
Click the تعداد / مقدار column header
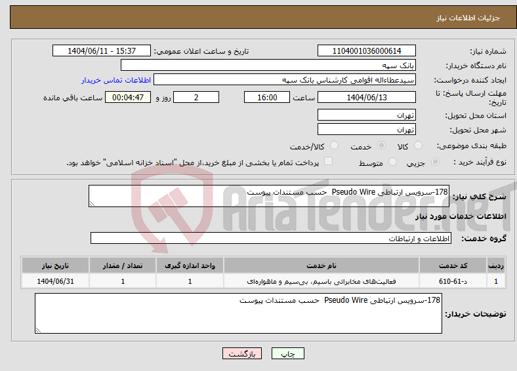point(123,265)
